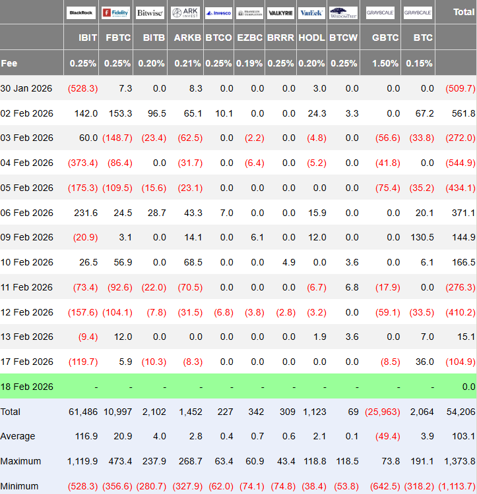
Task: Click the IBIT maximum 1,119.9
Action: pyautogui.click(x=82, y=461)
